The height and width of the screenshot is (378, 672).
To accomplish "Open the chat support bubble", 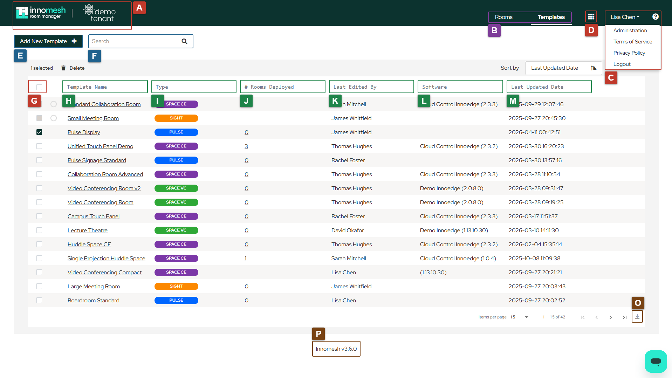I will pyautogui.click(x=656, y=361).
